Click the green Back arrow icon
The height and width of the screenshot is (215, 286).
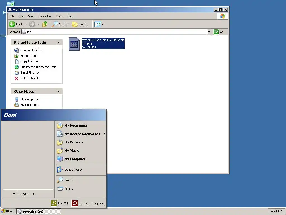(x=12, y=24)
